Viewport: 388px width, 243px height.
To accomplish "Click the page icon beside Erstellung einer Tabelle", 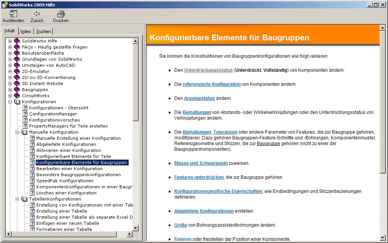I will pyautogui.click(x=32, y=211).
